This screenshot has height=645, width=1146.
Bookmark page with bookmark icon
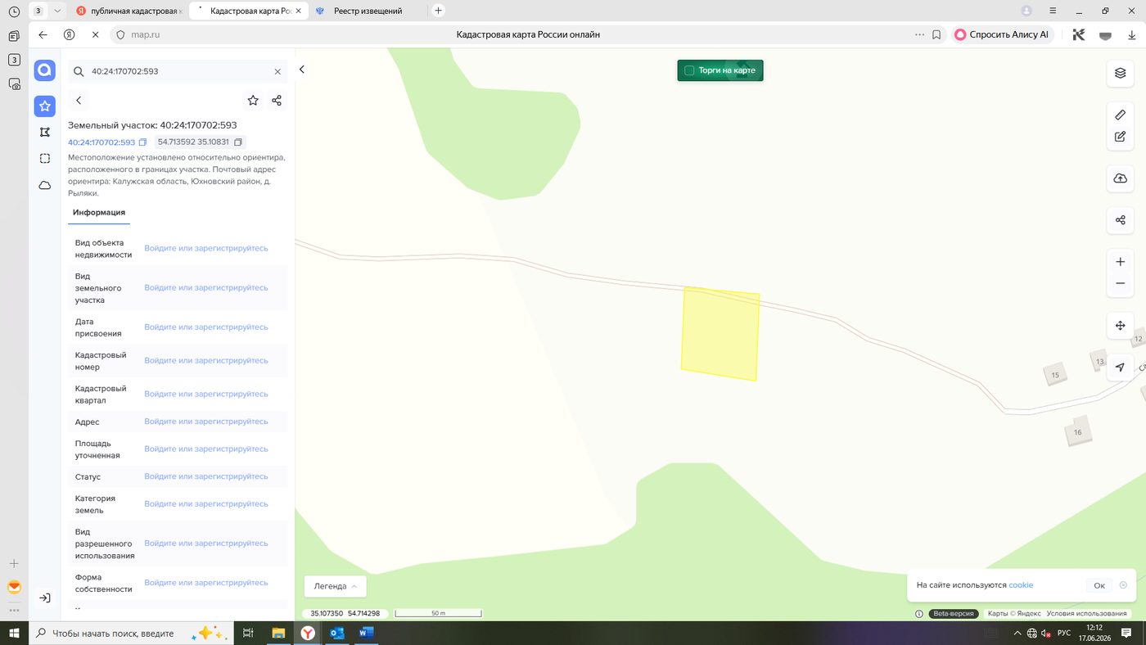click(x=936, y=35)
